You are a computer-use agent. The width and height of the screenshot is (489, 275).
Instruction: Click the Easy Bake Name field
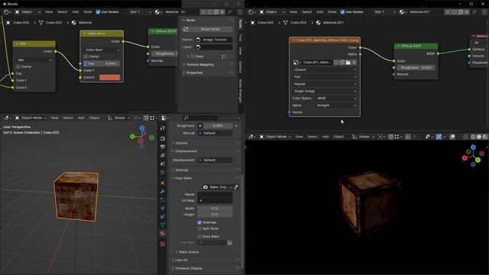[x=215, y=194]
